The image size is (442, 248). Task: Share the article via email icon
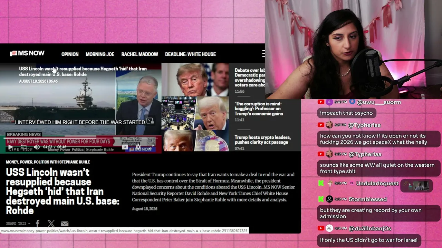[x=65, y=224]
